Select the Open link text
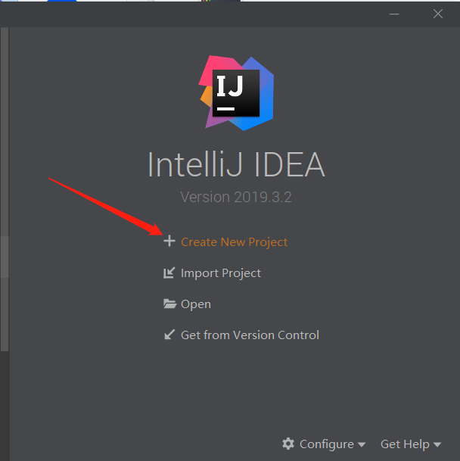 (196, 304)
